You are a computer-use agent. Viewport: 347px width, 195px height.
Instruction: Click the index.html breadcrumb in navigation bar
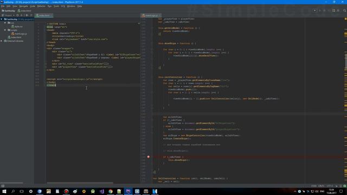pos(24,11)
